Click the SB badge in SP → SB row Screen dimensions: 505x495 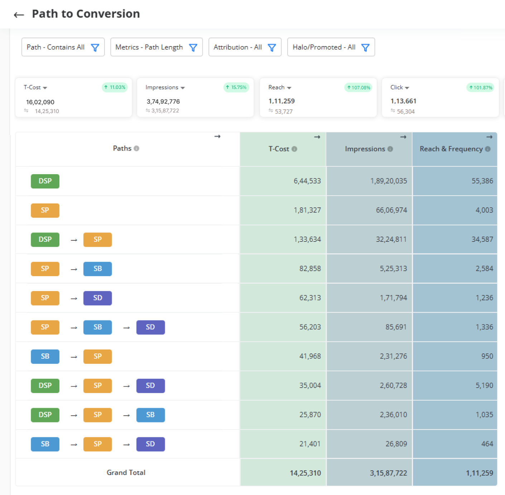pos(97,269)
